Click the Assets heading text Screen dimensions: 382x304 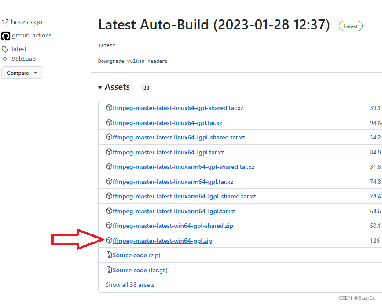tap(117, 87)
